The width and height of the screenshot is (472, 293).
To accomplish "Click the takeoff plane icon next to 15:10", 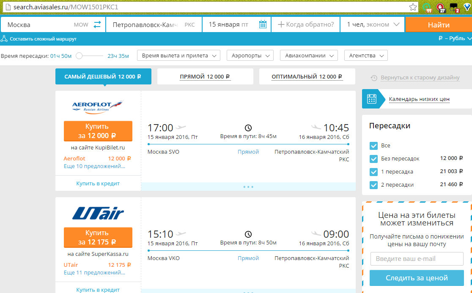I will [181, 233].
